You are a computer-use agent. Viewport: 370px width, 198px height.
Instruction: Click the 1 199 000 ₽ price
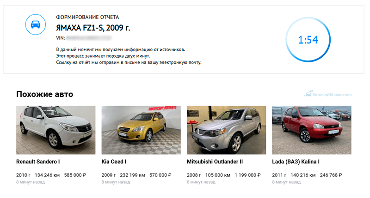[x=247, y=175]
